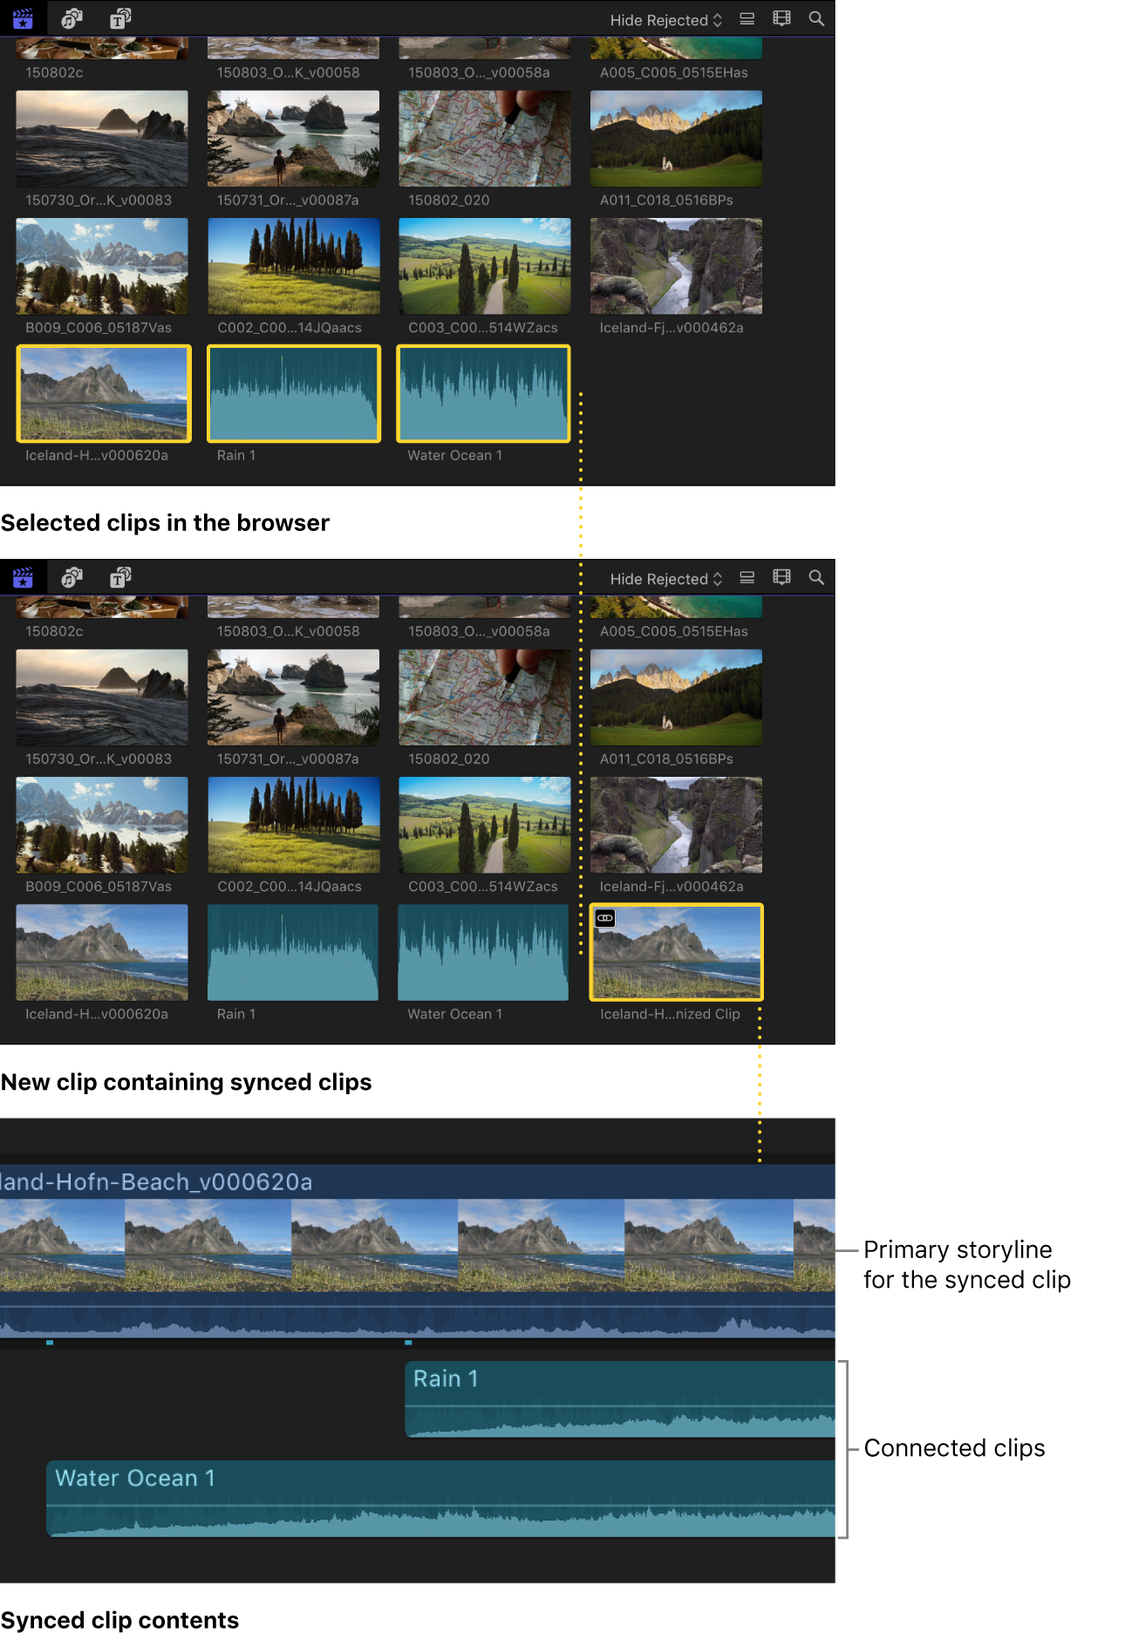
Task: Select Rain 1 audio clip in lower browser
Action: (x=293, y=952)
